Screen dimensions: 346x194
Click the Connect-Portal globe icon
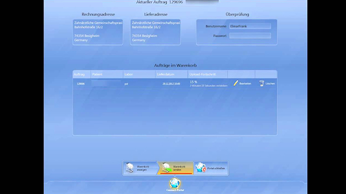click(175, 183)
